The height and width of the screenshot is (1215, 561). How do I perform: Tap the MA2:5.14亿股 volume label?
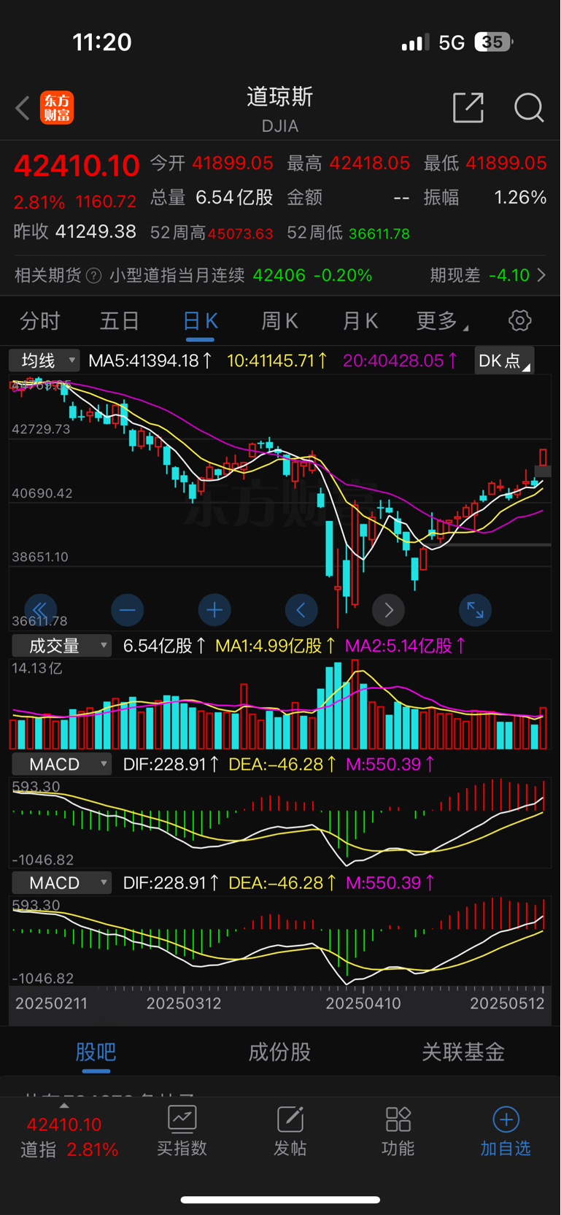(406, 646)
